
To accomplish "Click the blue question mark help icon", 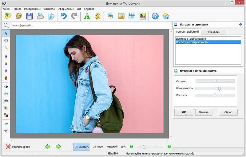I will click(x=155, y=16).
